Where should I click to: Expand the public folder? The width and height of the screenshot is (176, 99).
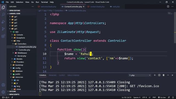[x=18, y=74]
